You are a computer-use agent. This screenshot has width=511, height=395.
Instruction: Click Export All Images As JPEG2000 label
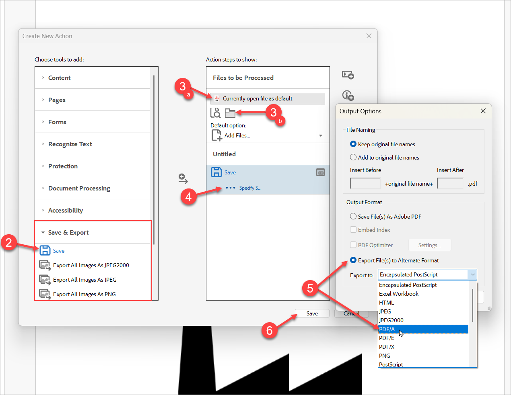pos(91,265)
